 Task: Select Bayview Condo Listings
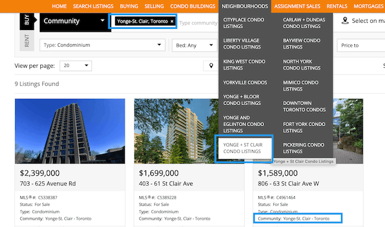tap(301, 44)
